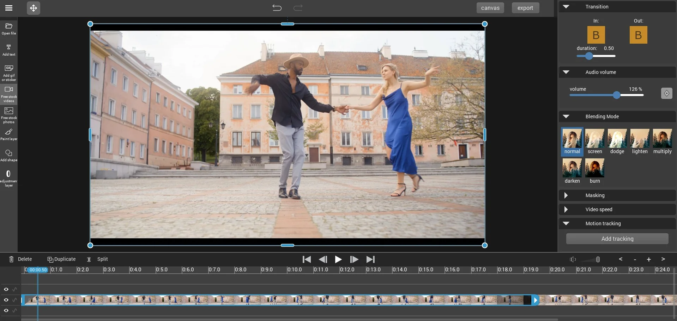Viewport: 677px width, 321px height.
Task: Select the move tool icon
Action: (34, 8)
